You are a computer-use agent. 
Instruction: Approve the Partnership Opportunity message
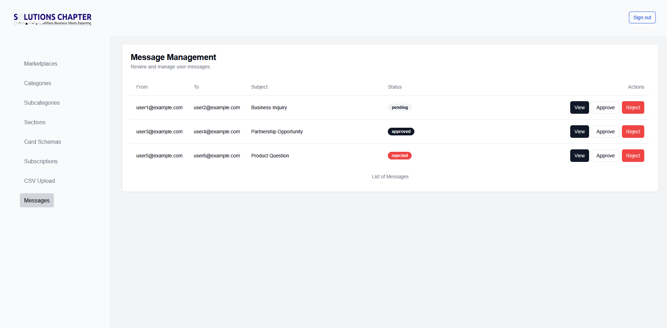pos(605,132)
